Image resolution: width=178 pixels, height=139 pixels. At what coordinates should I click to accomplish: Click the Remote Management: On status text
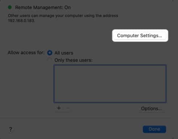click(43, 8)
